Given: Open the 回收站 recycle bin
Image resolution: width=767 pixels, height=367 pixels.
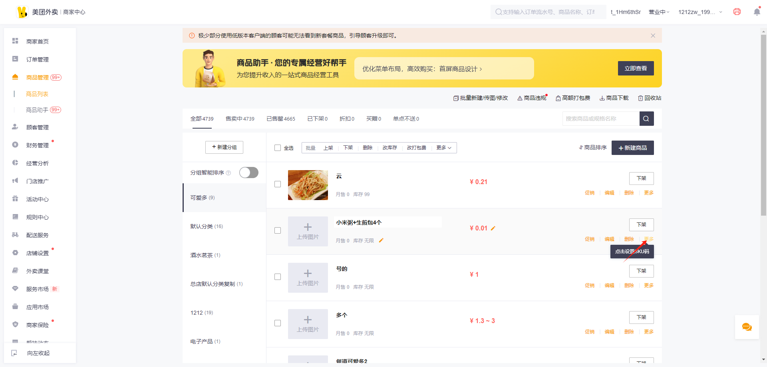Looking at the screenshot, I should click(650, 98).
